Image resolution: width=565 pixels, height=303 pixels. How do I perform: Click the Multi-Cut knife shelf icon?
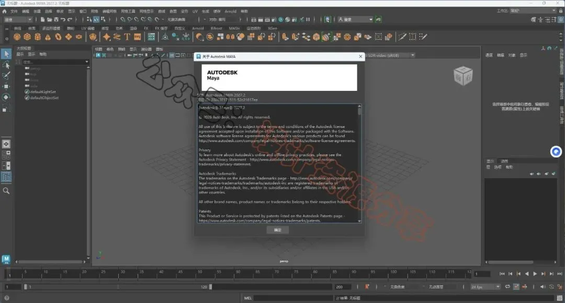(402, 37)
